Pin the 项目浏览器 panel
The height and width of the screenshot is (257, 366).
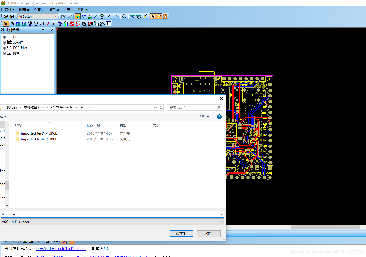click(x=48, y=30)
